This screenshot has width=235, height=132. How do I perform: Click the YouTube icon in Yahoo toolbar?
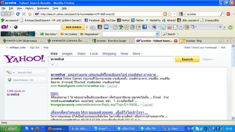coord(169,27)
